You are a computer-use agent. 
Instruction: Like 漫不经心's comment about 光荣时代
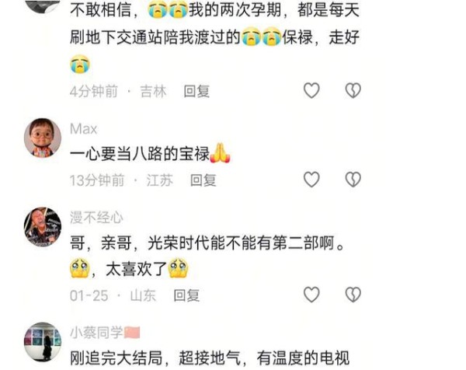coord(311,295)
